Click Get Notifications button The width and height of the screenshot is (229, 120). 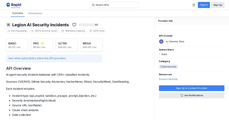coord(192,95)
